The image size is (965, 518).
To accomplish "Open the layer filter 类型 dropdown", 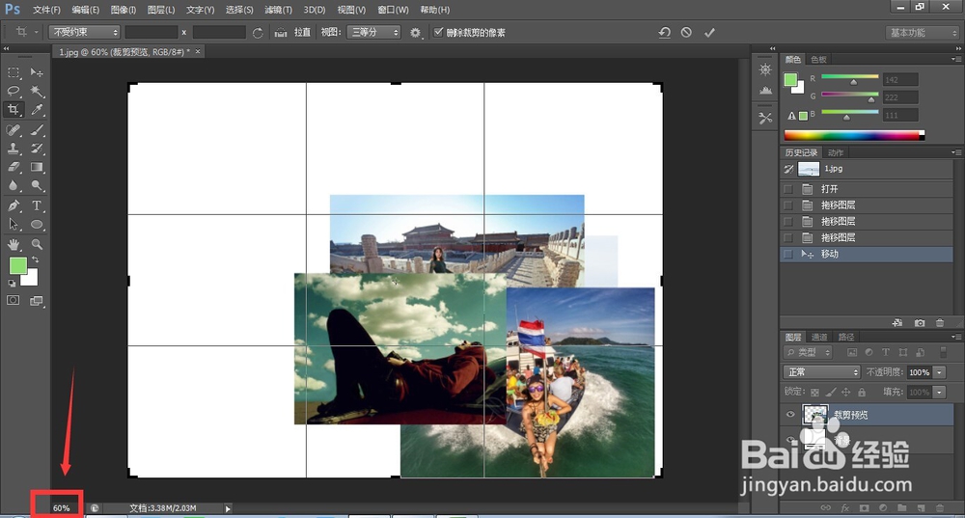I will tap(808, 352).
